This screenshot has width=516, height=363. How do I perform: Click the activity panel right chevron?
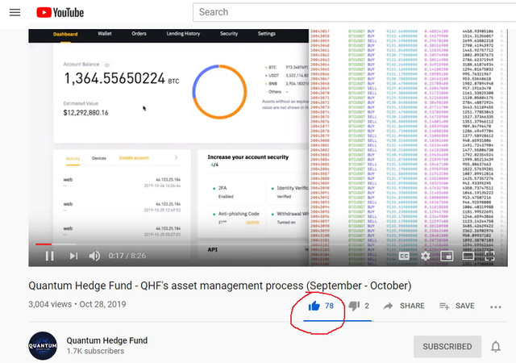coord(176,157)
